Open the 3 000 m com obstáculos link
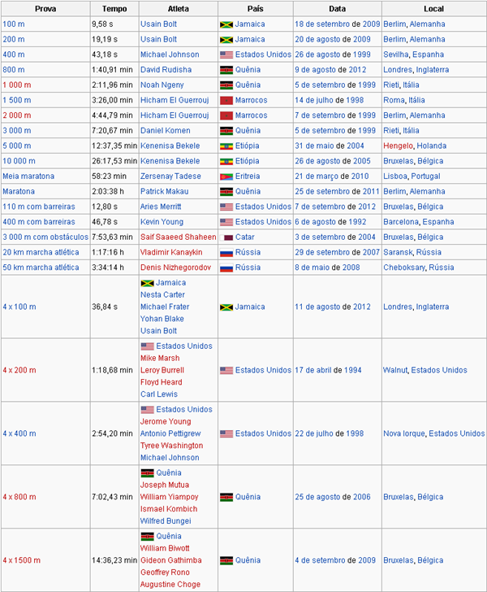This screenshot has height=592, width=487. [45, 237]
